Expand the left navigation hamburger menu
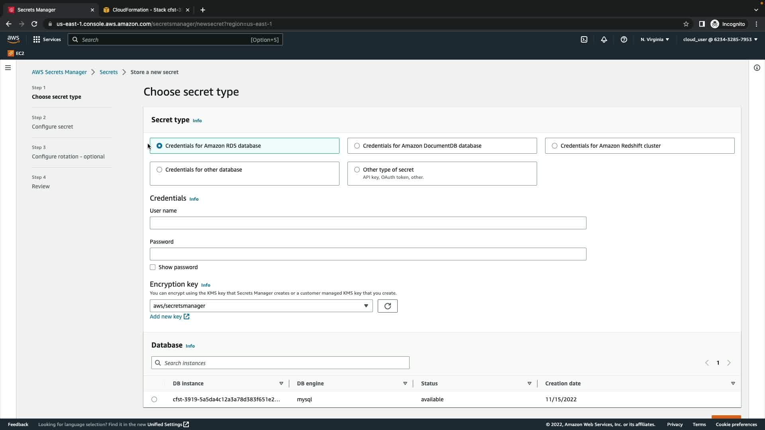 pyautogui.click(x=8, y=68)
